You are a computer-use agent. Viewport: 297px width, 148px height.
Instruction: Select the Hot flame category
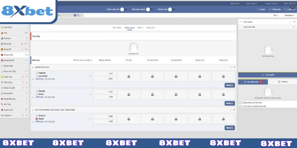click(x=2, y=33)
